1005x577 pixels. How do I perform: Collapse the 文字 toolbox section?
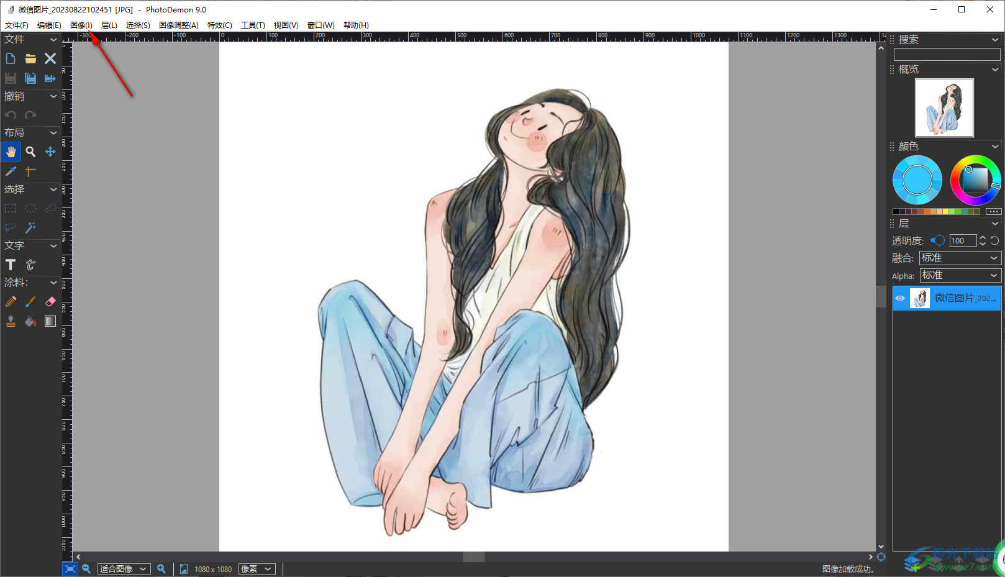click(53, 246)
